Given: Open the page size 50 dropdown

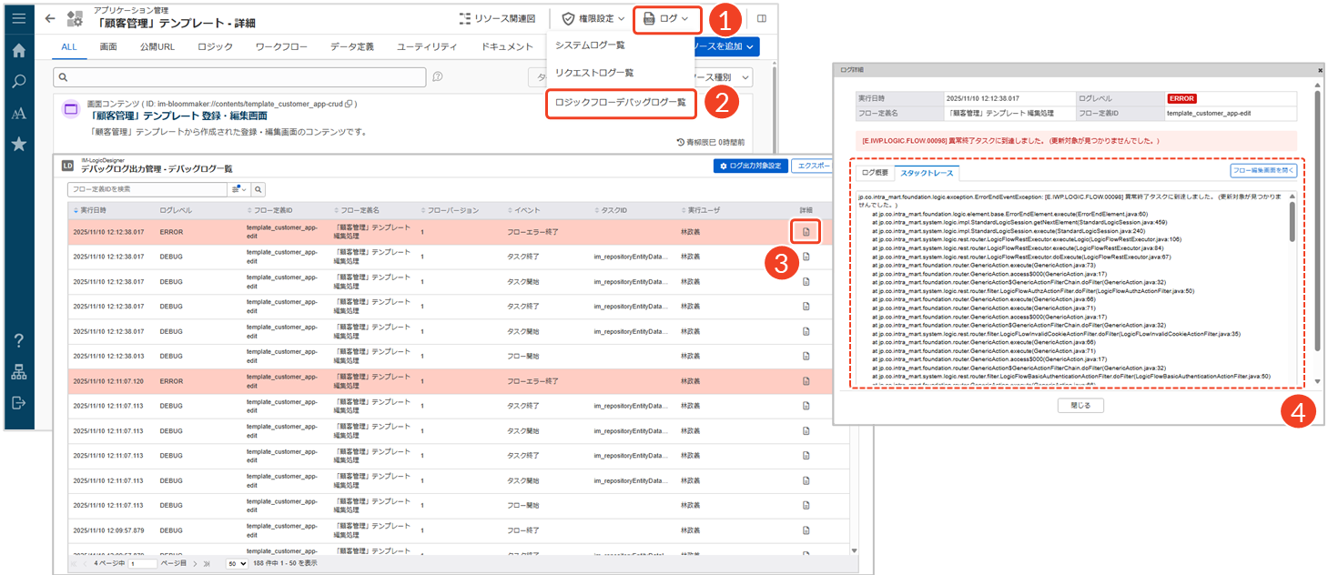Looking at the screenshot, I should coord(238,564).
